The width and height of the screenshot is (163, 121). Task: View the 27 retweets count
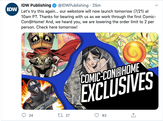click(x=67, y=116)
